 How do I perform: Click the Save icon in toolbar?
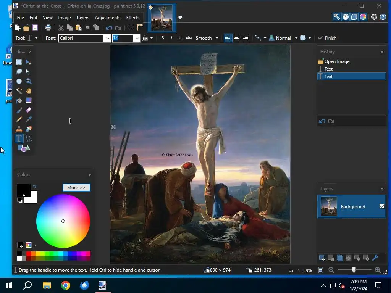tap(35, 27)
